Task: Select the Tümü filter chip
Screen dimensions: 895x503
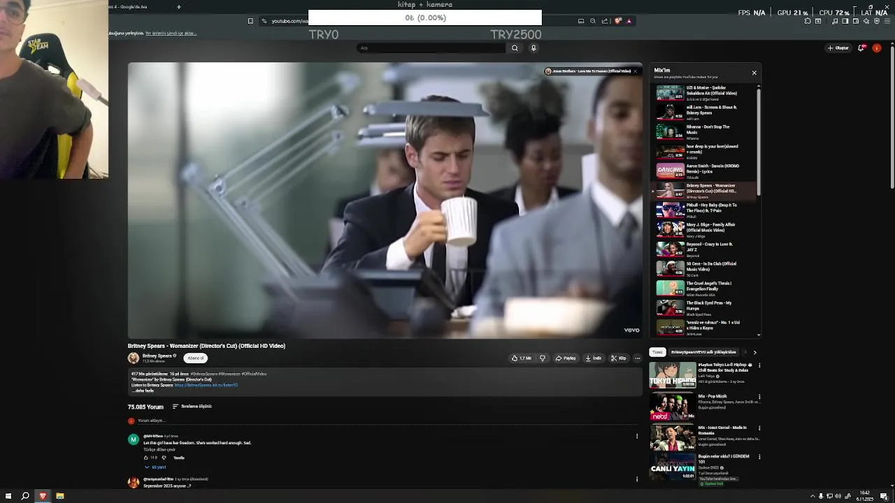Action: pos(657,352)
